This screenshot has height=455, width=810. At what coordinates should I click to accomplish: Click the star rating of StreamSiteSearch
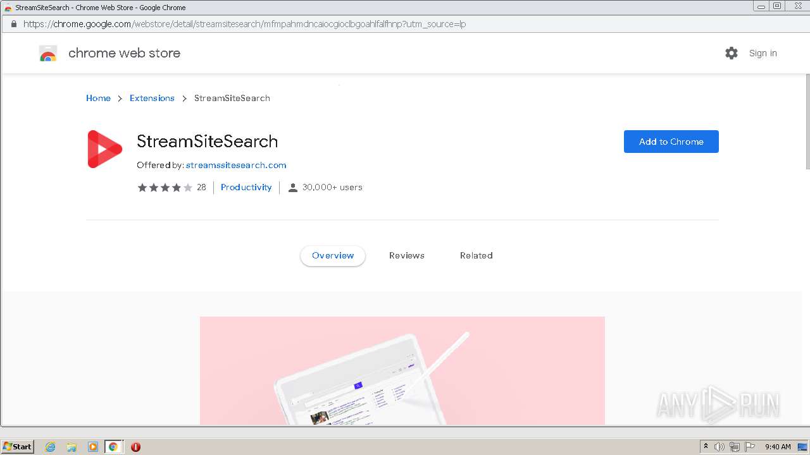pos(165,187)
